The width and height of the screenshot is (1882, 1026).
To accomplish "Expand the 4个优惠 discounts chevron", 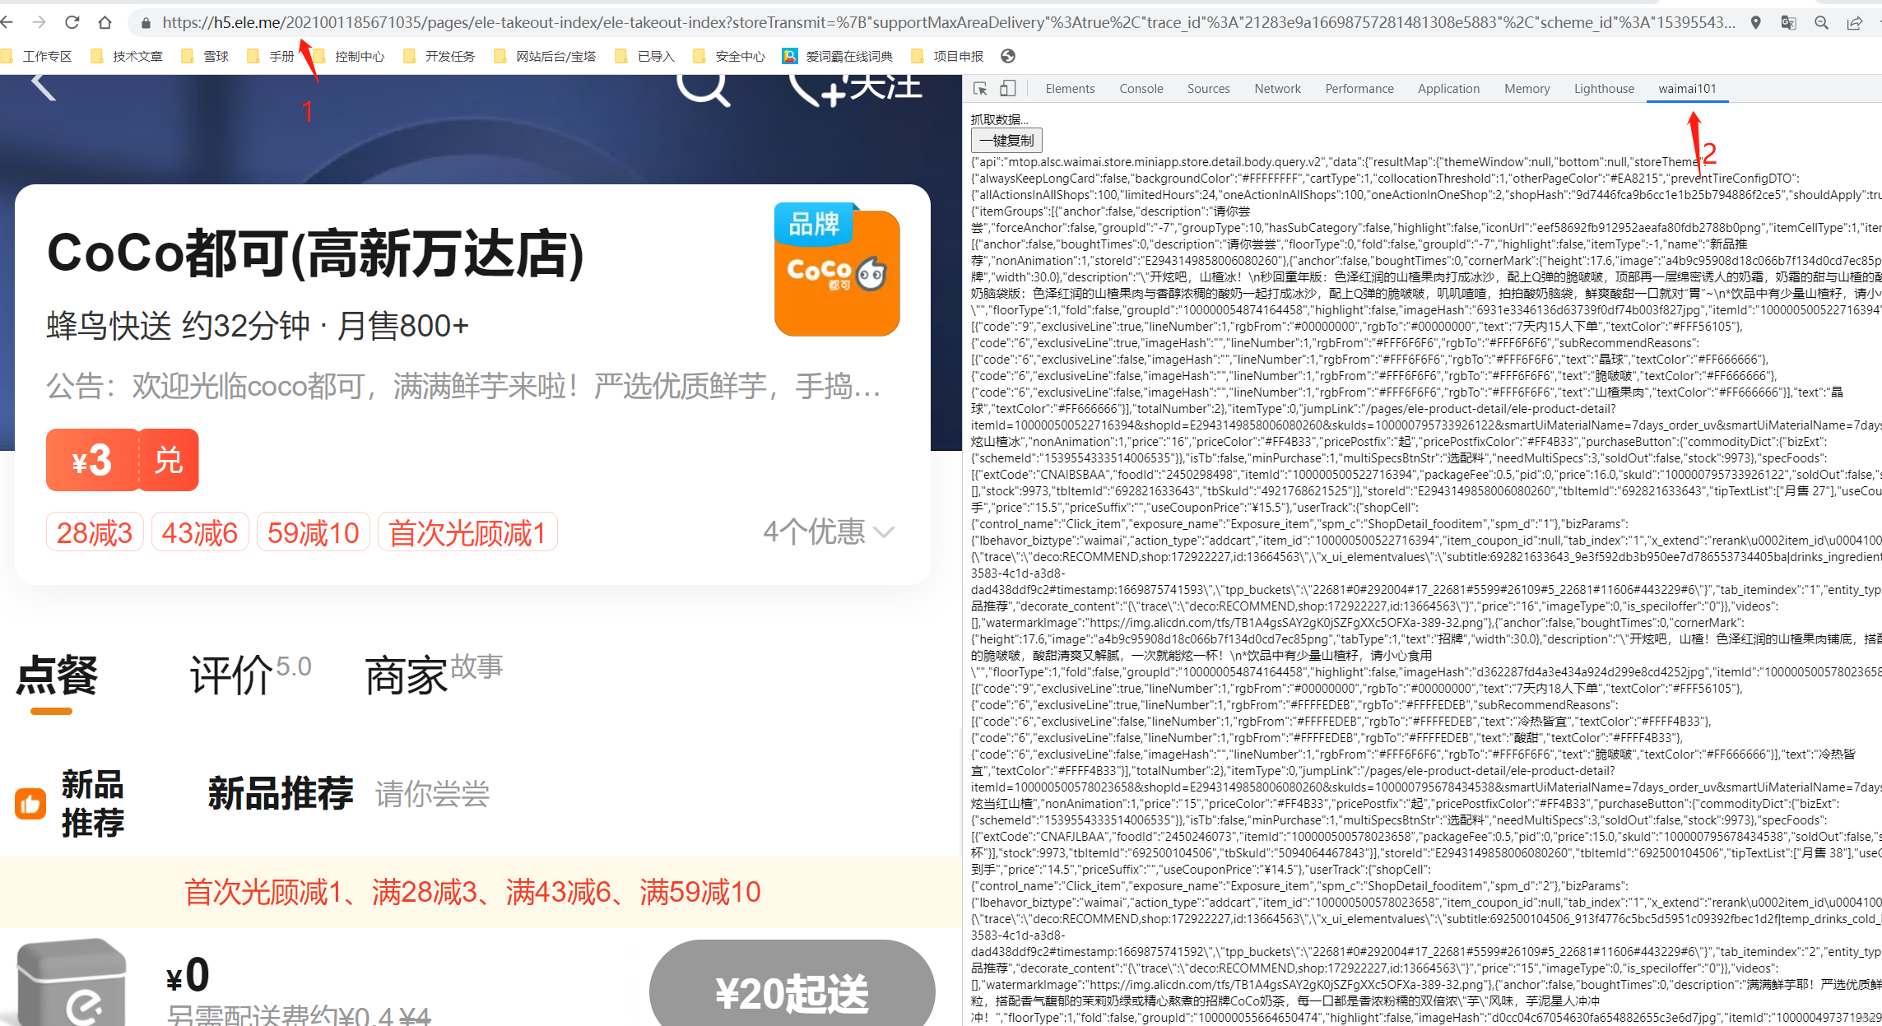I will (884, 532).
